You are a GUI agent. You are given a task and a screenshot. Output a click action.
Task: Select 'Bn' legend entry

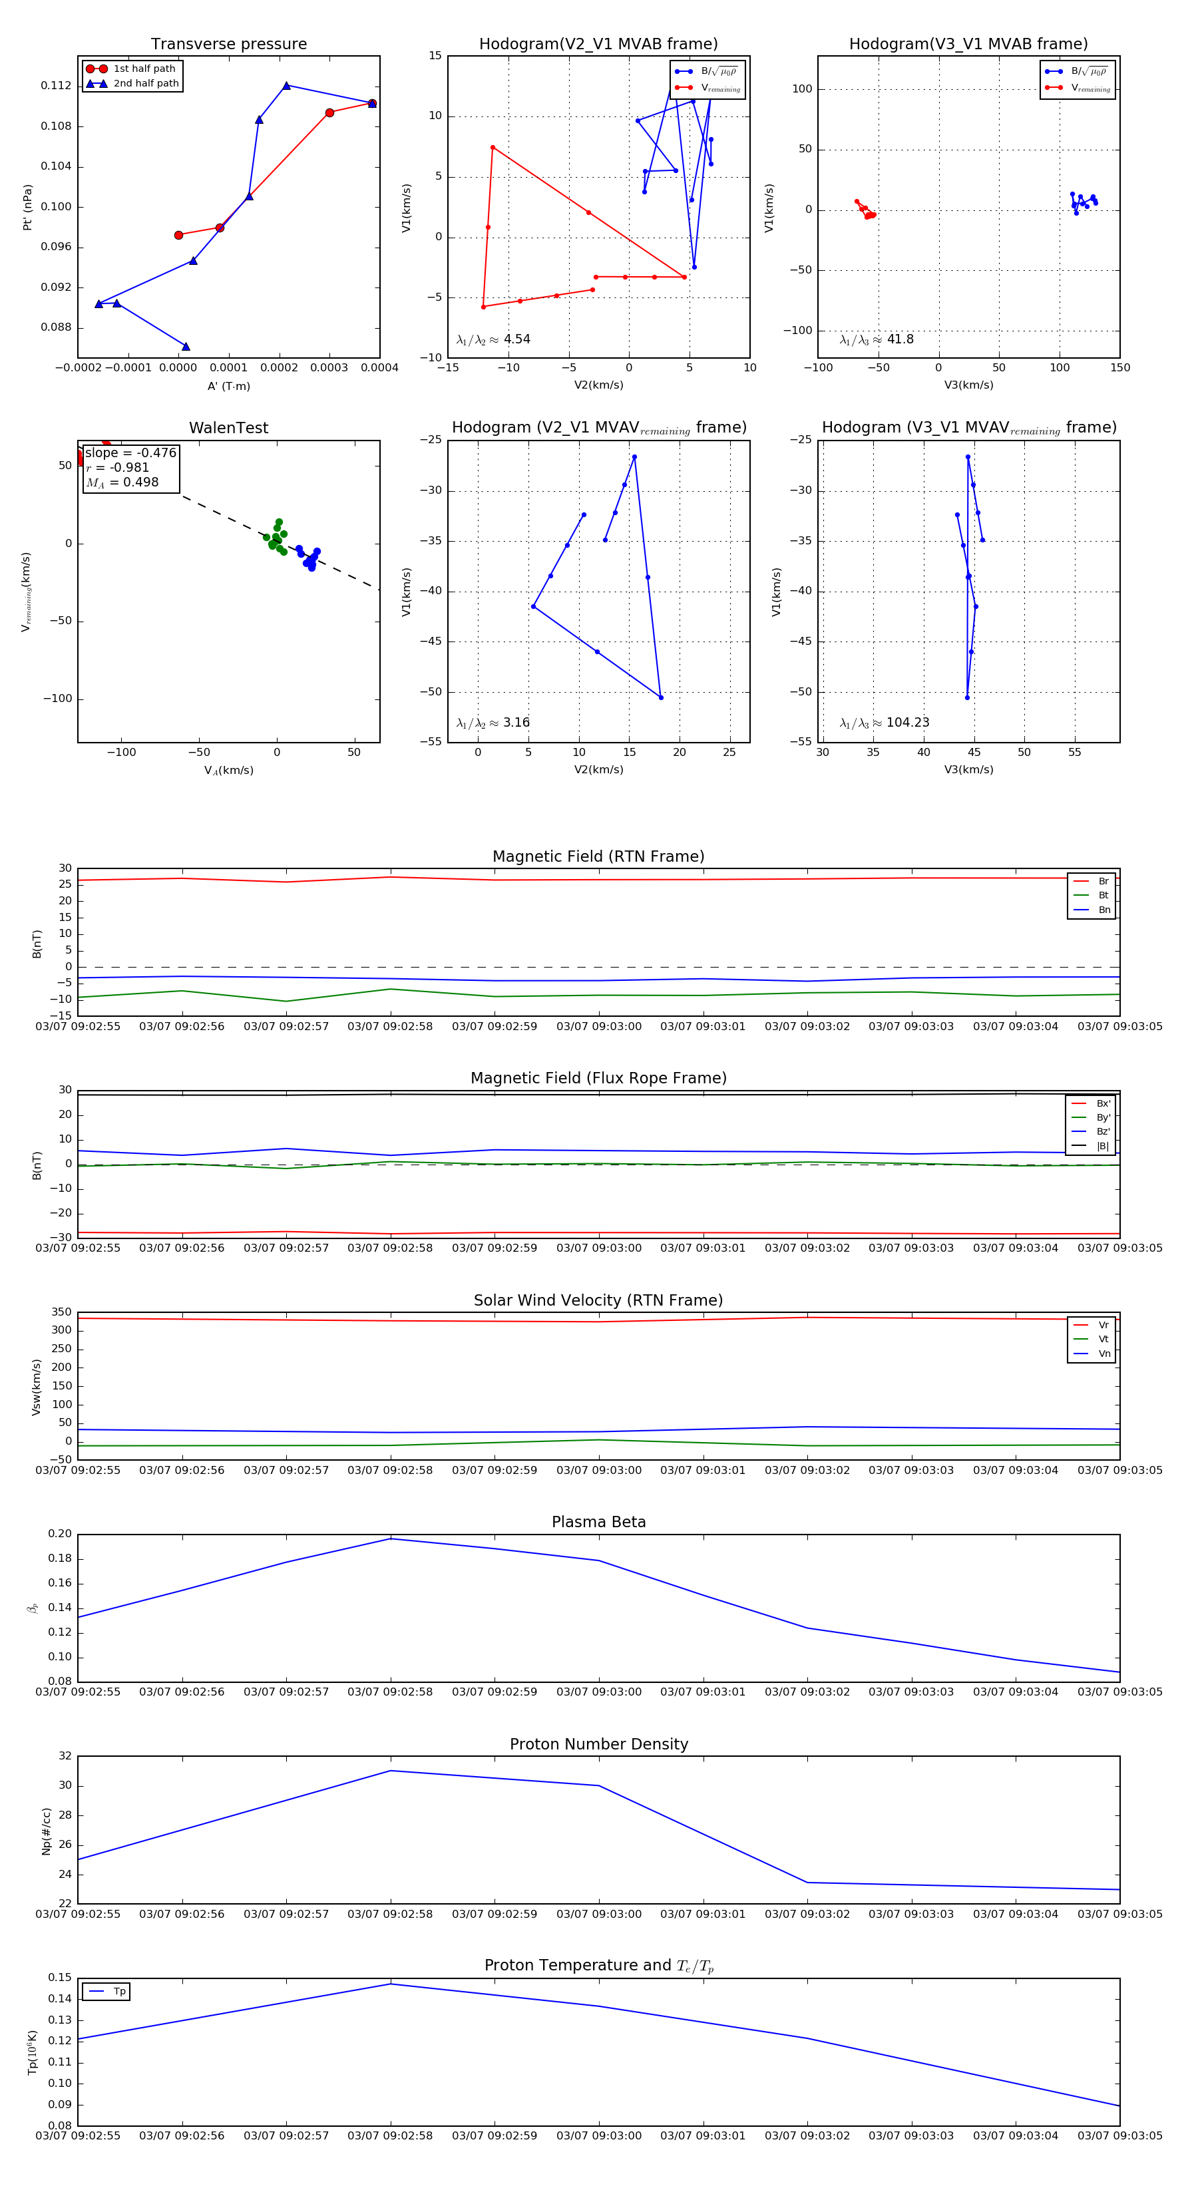(1092, 910)
